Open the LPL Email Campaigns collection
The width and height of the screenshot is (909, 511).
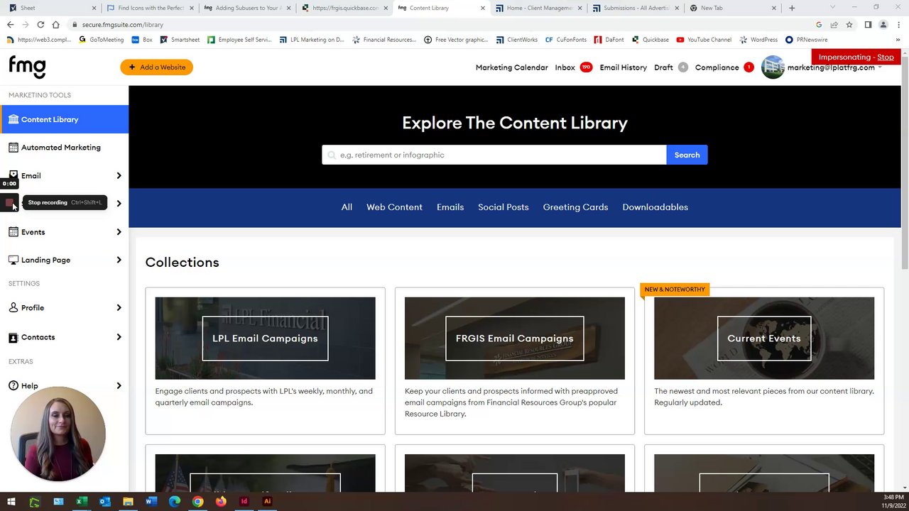pyautogui.click(x=265, y=339)
